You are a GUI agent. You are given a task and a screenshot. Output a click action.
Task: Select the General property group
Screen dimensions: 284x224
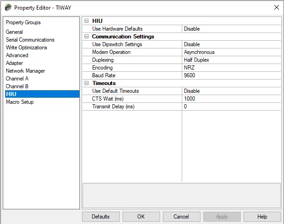14,32
